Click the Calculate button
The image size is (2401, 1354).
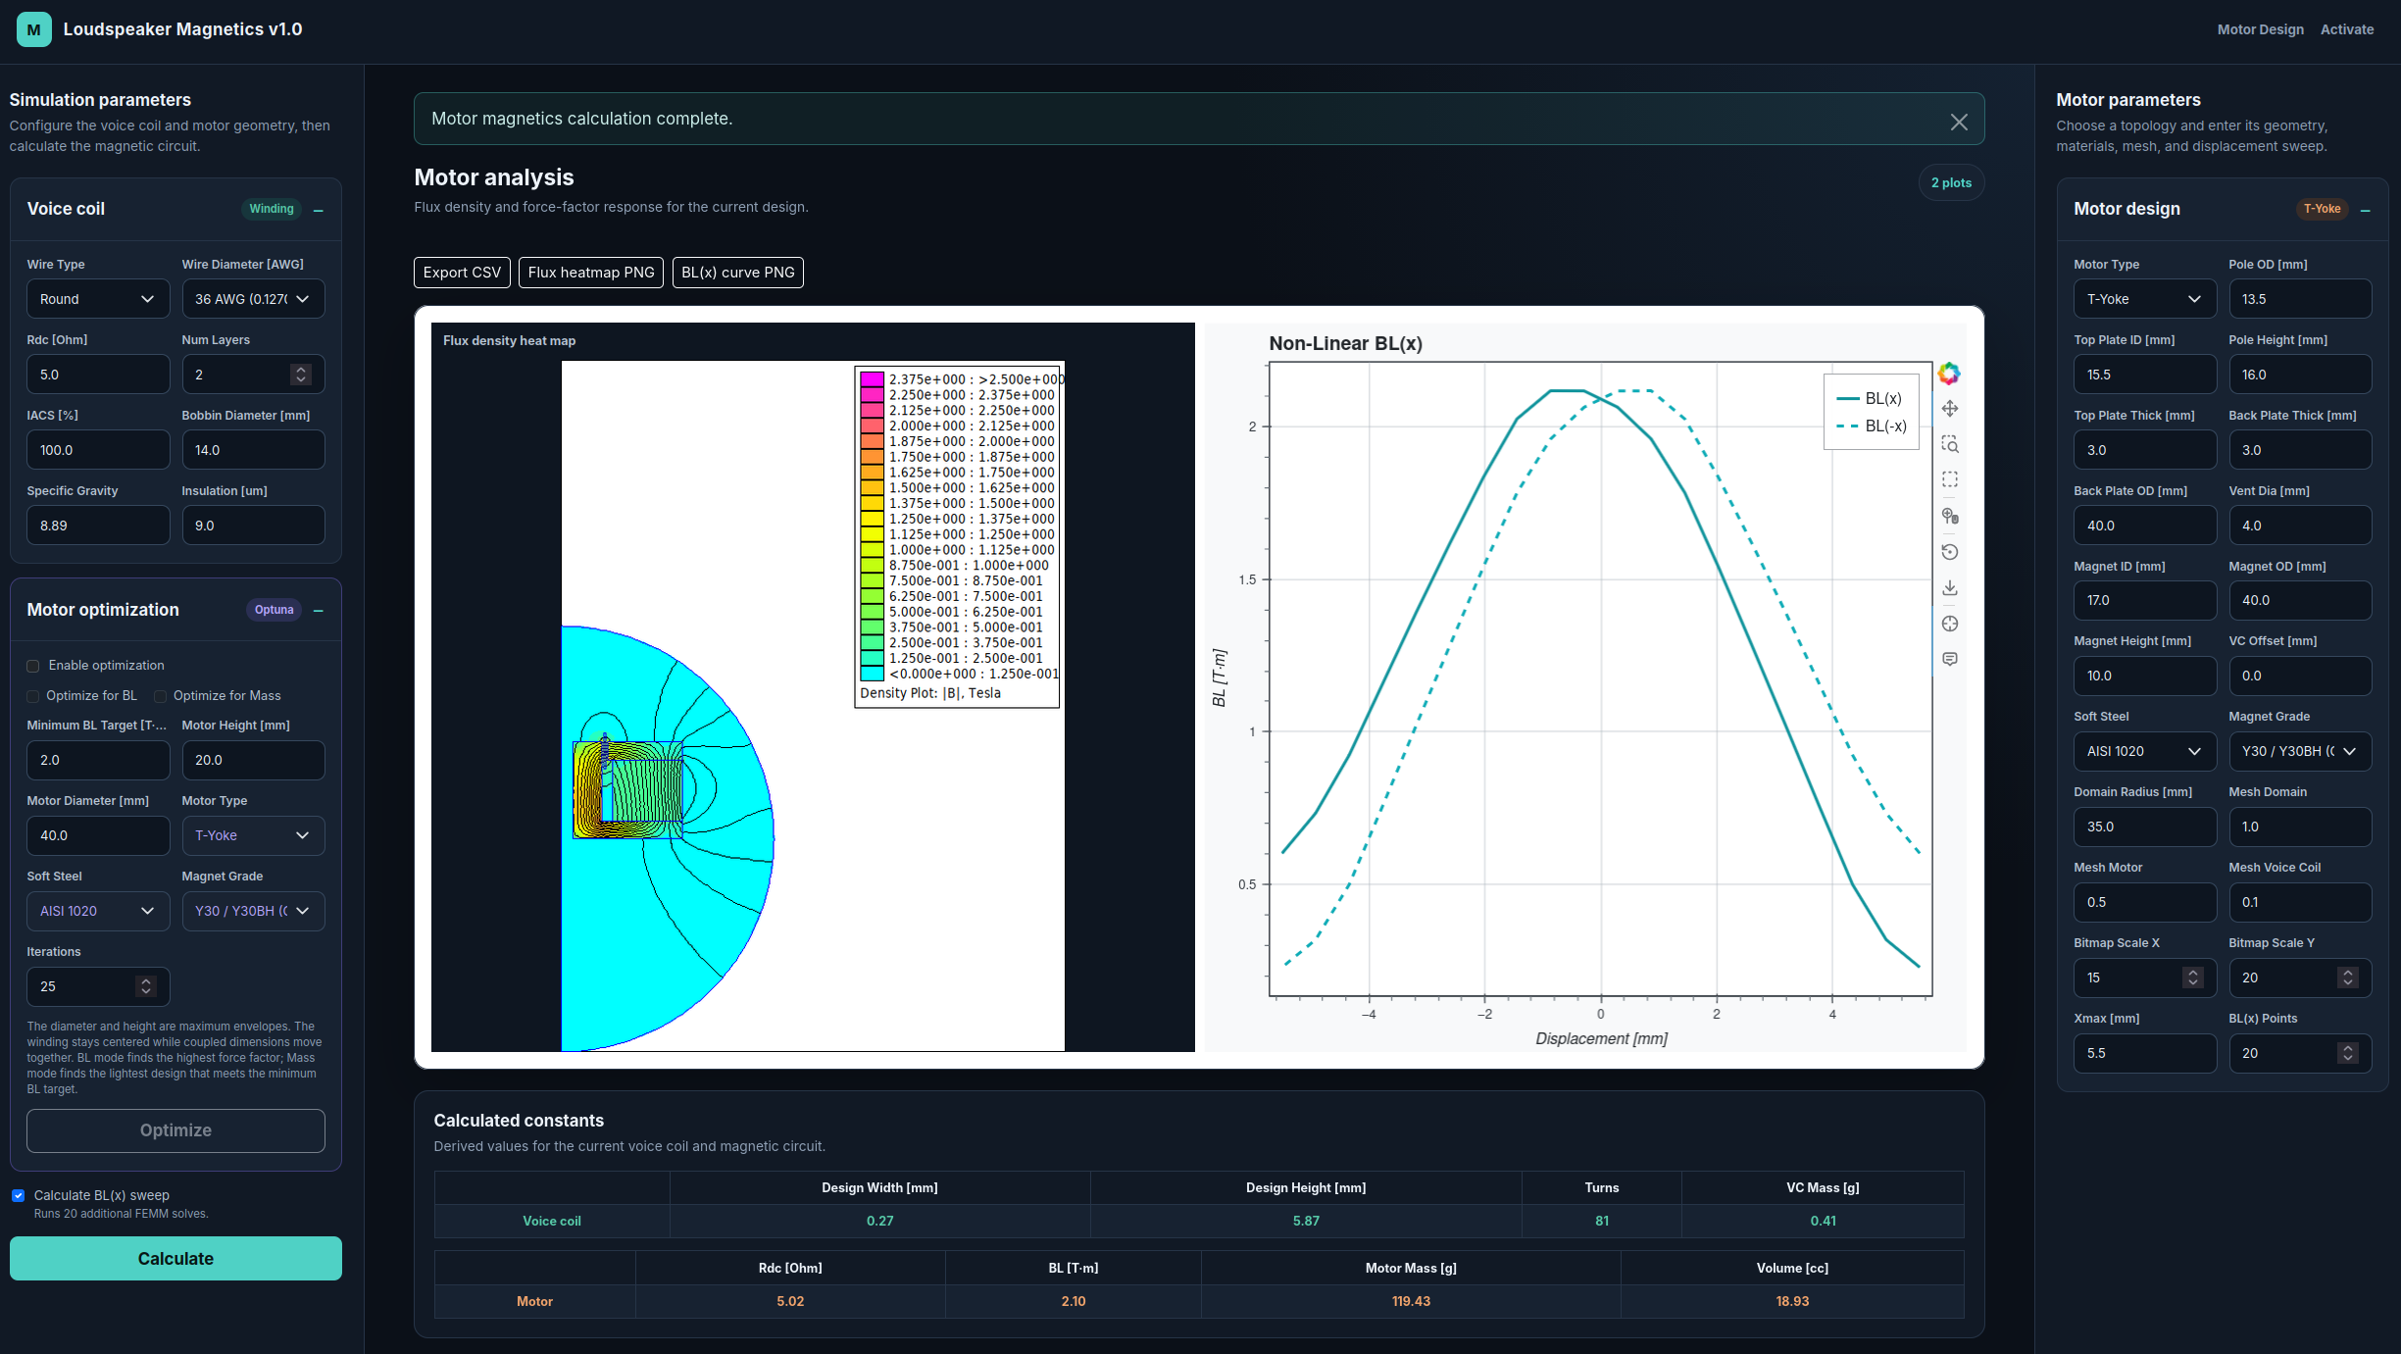pyautogui.click(x=175, y=1258)
